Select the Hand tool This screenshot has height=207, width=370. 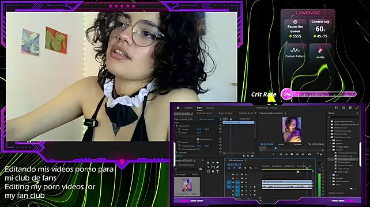coord(213,171)
